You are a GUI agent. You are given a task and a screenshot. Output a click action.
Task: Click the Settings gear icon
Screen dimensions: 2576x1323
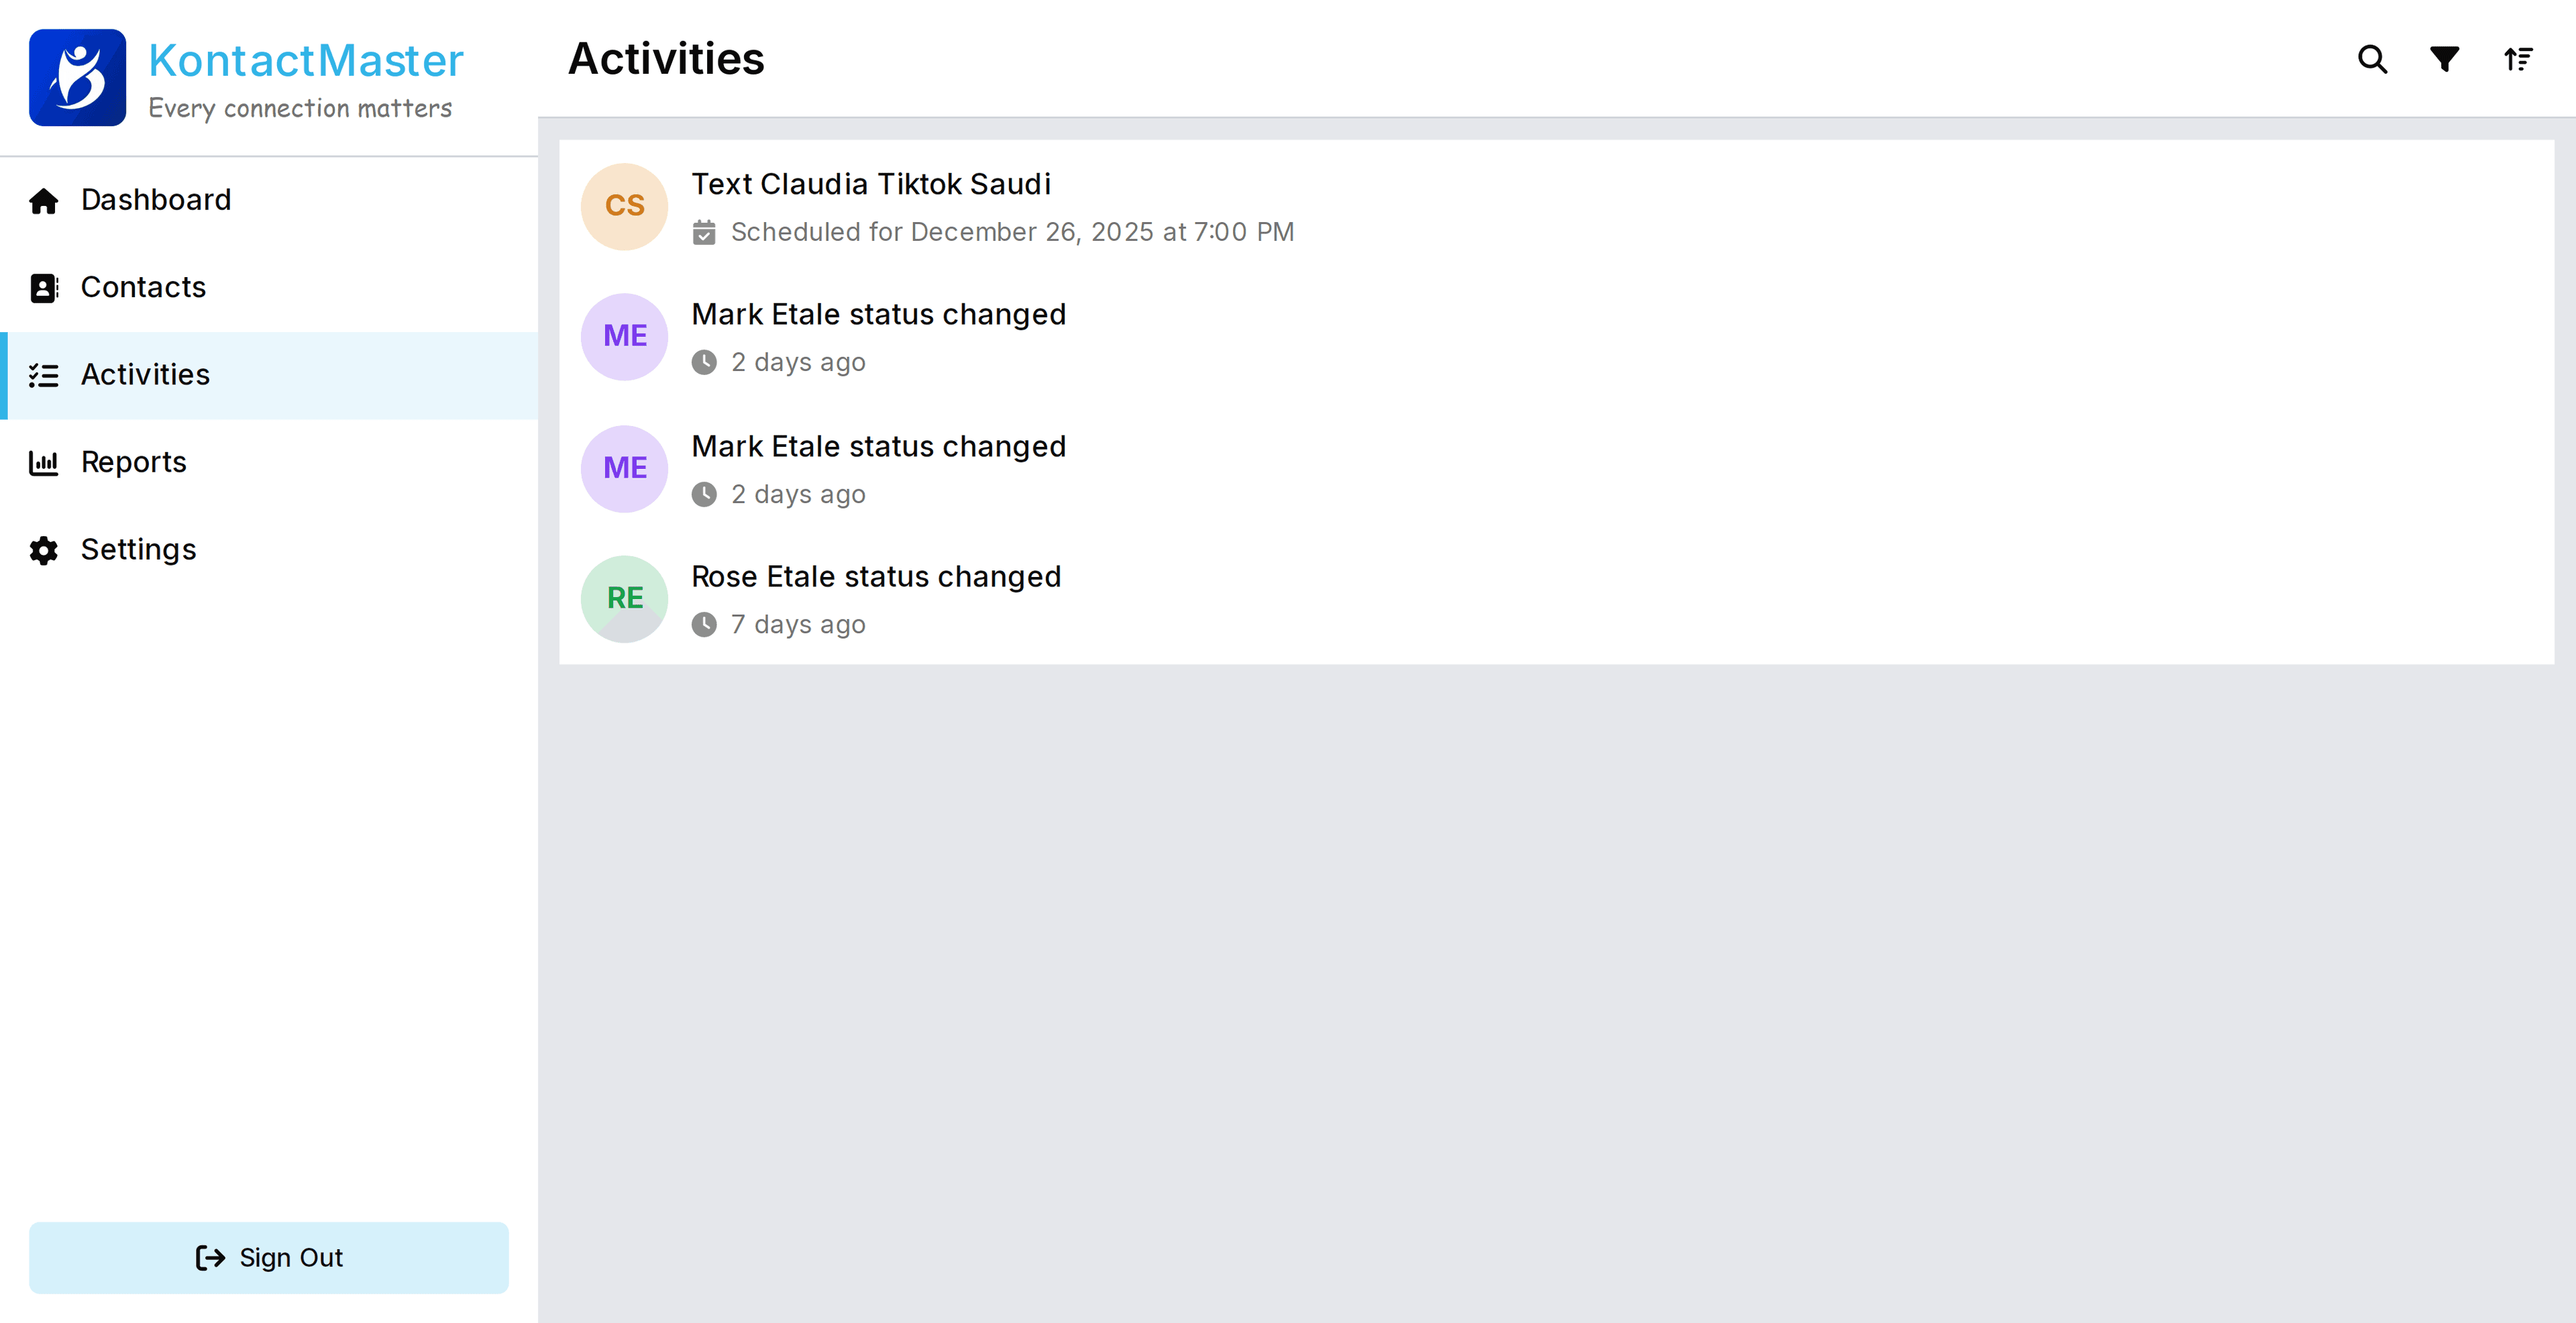43,550
